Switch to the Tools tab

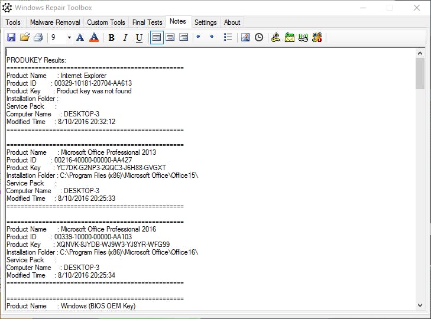(x=13, y=22)
